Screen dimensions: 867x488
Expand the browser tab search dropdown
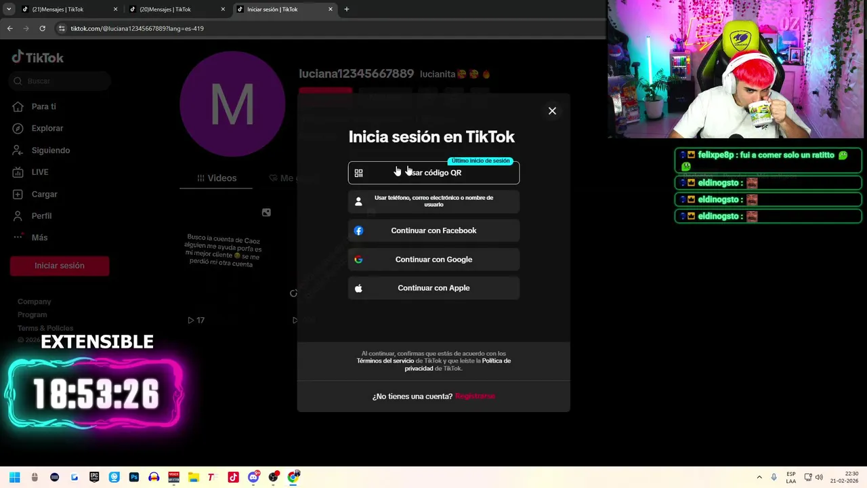(x=8, y=9)
